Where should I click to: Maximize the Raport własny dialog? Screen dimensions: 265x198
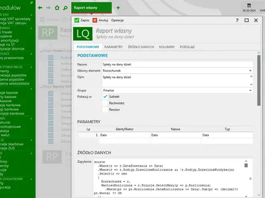click(x=247, y=20)
